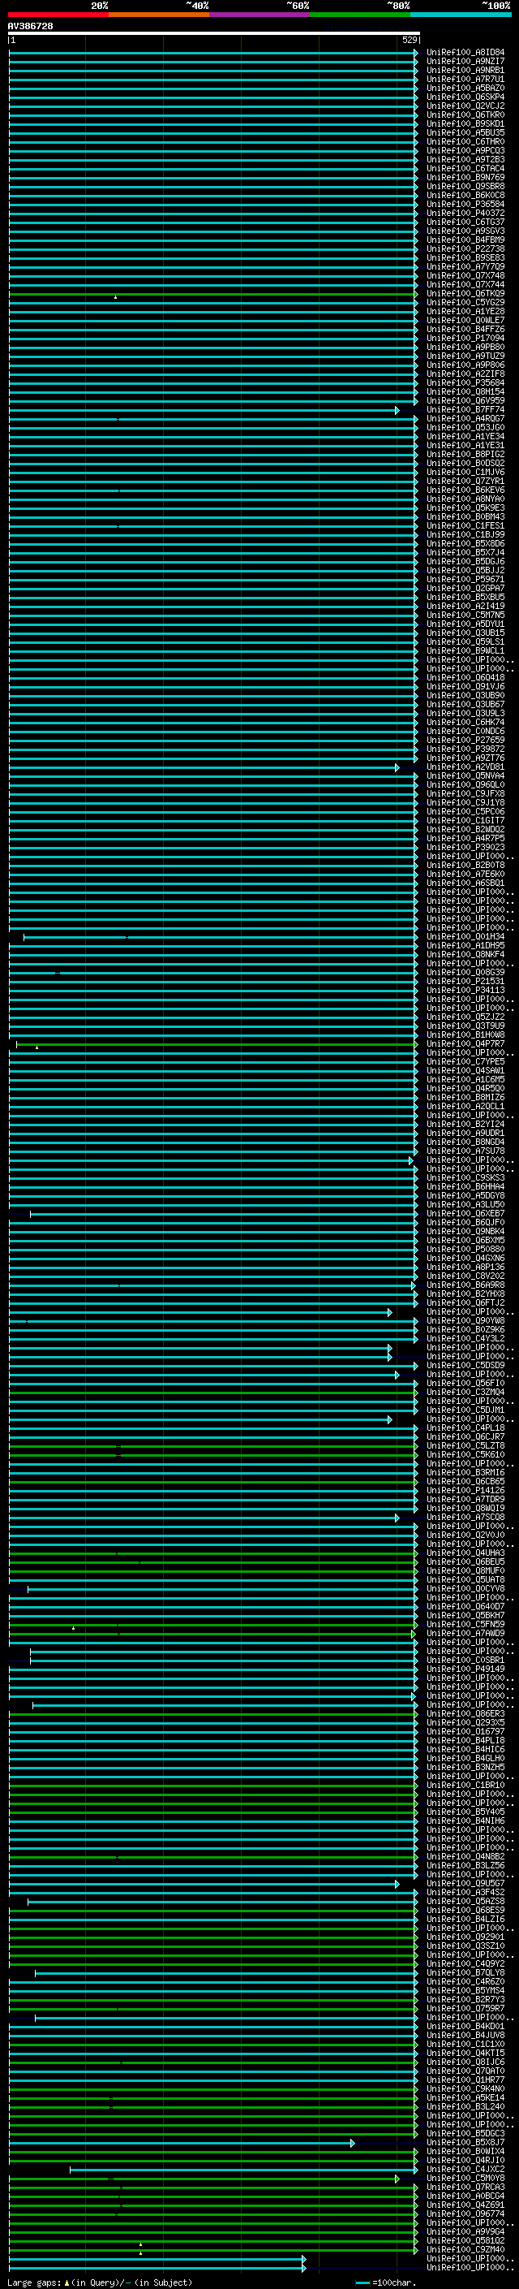
Task: Click label UniRef100_P35684
Action: pyautogui.click(x=465, y=383)
